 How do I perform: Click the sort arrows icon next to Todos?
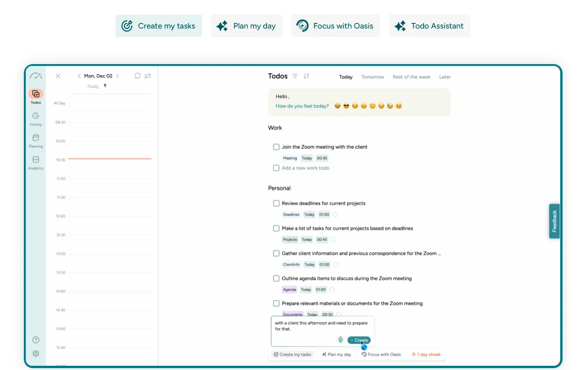306,76
